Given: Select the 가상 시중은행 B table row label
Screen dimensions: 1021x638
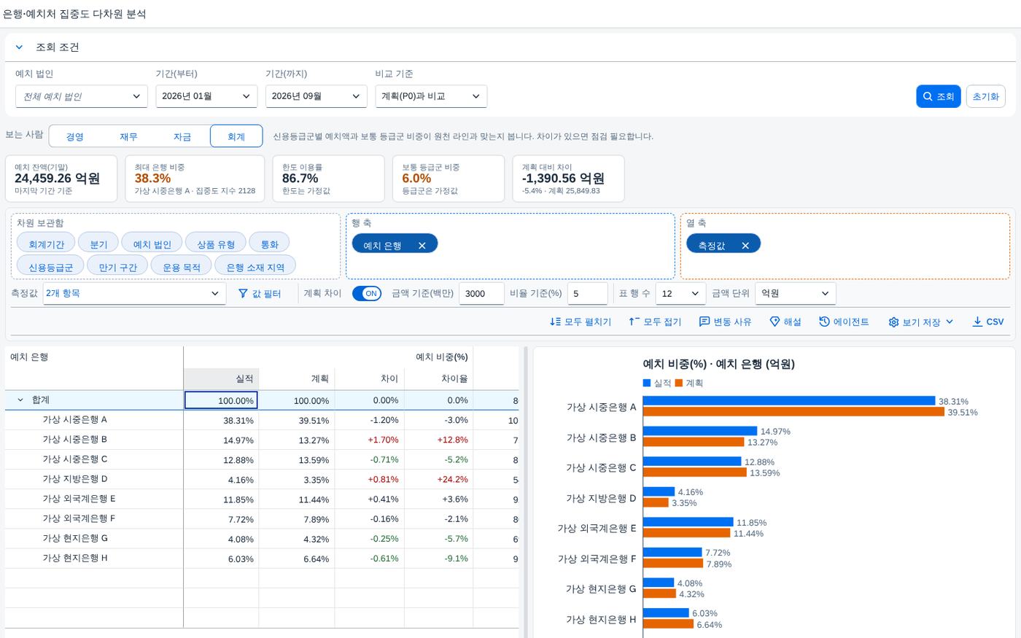Looking at the screenshot, I should (75, 440).
